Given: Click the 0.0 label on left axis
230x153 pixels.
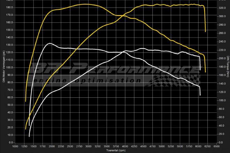Looking at the screenshot, I should [x=11, y=143].
